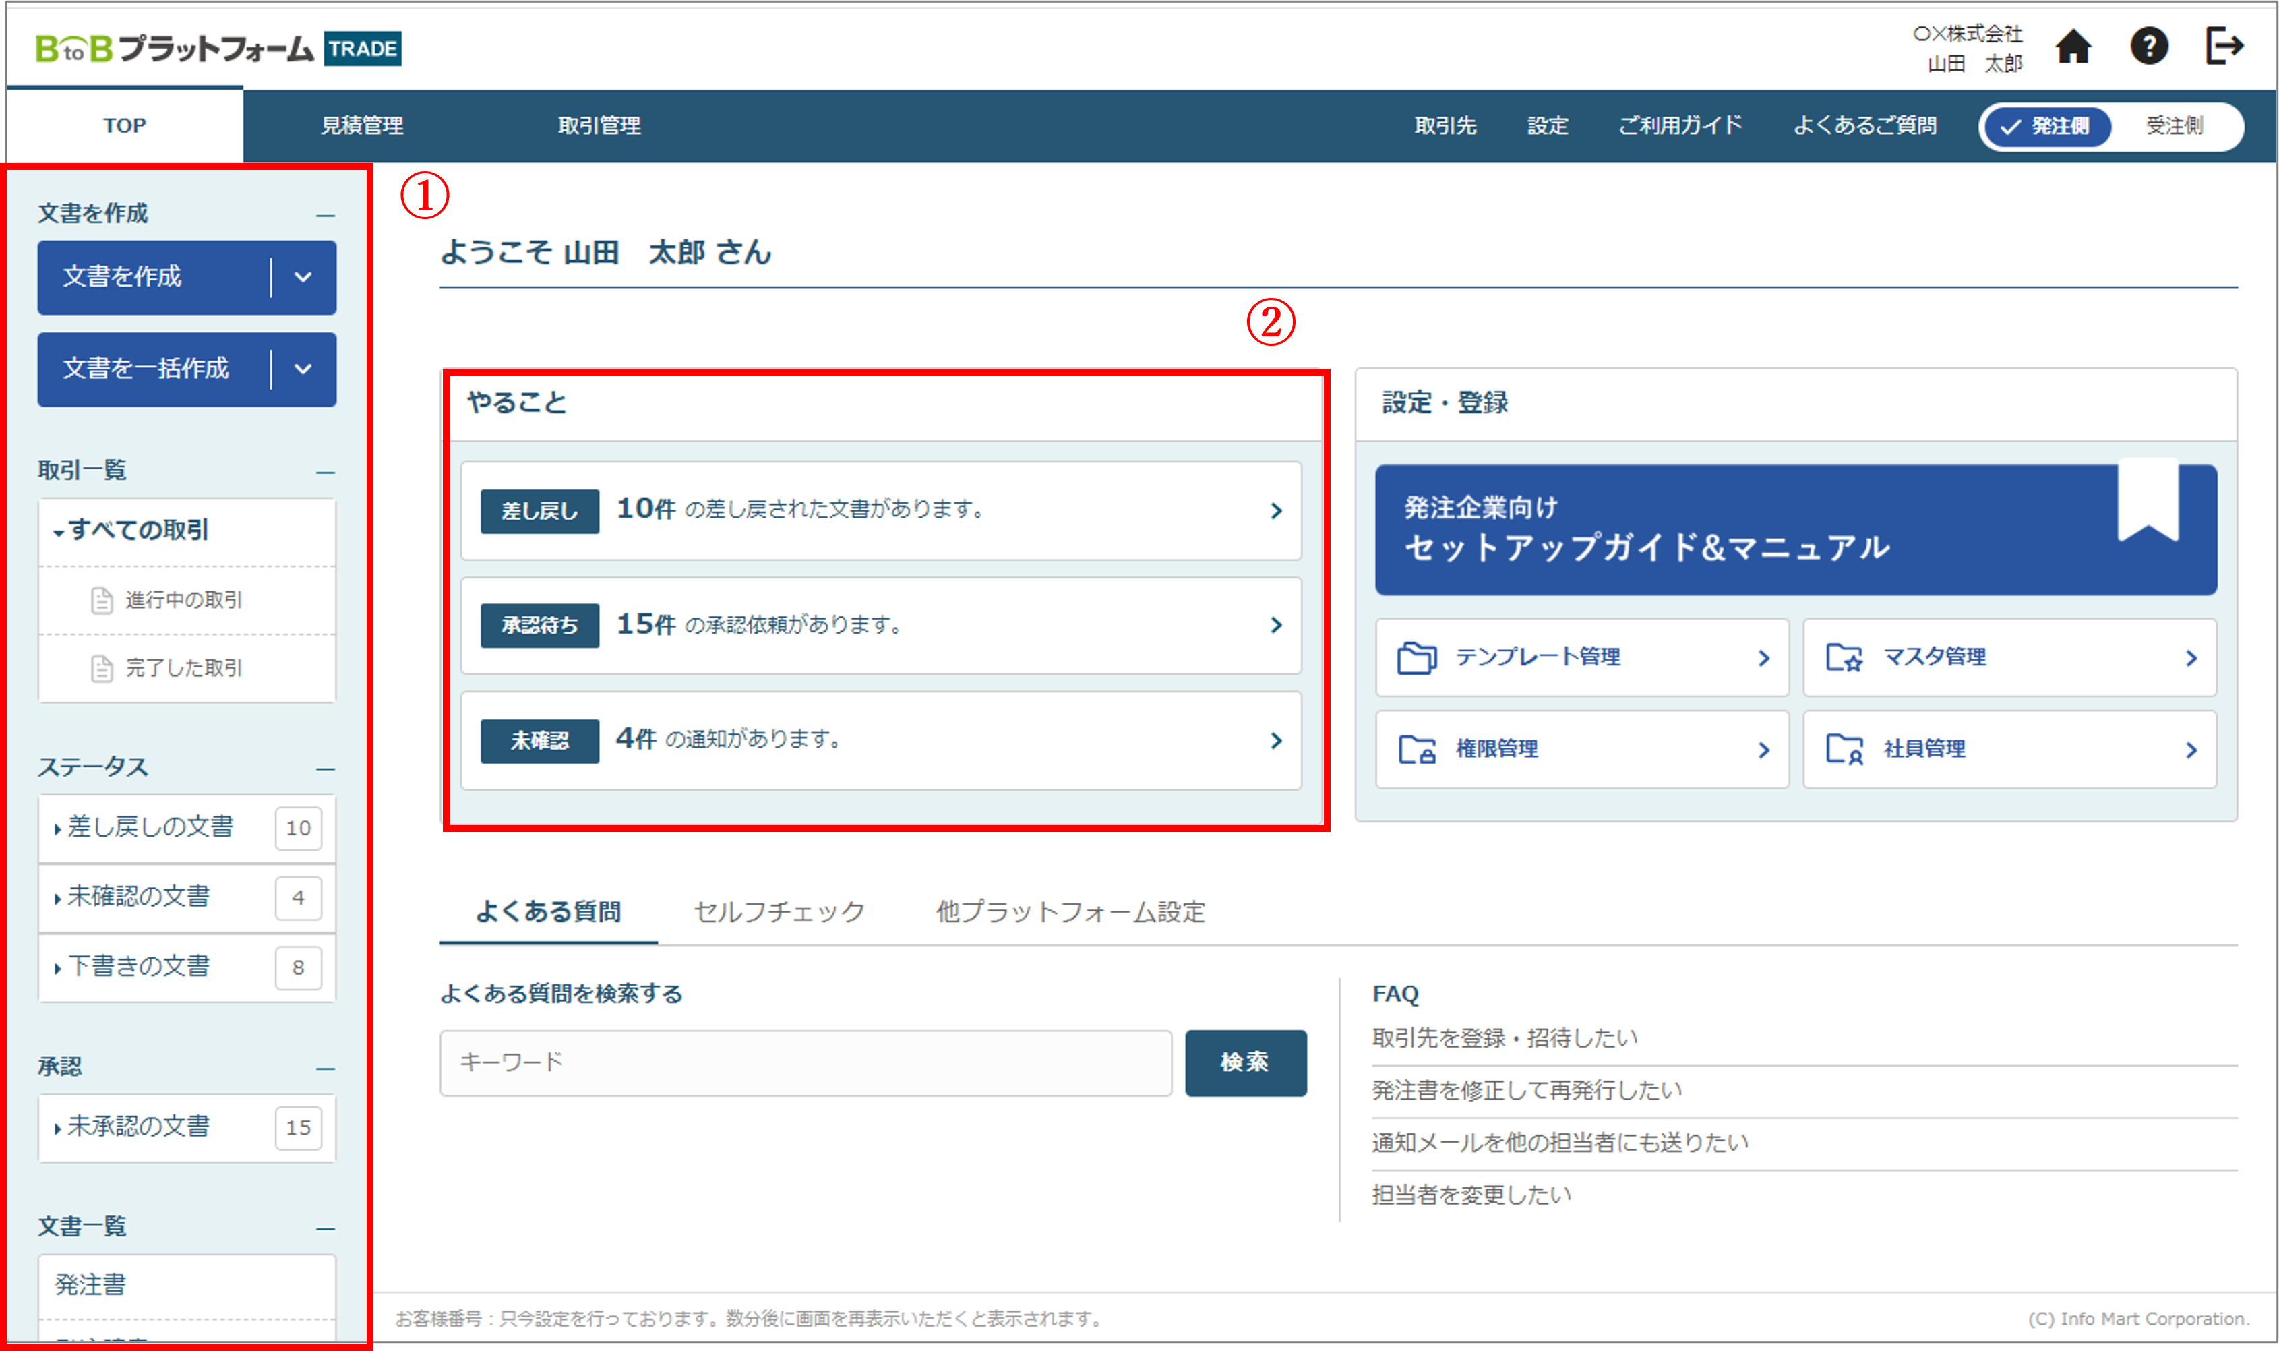Switch to the セルフチェック tab
2279x1351 pixels.
[778, 911]
